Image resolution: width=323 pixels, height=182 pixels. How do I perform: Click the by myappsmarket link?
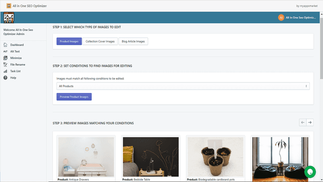307,6
